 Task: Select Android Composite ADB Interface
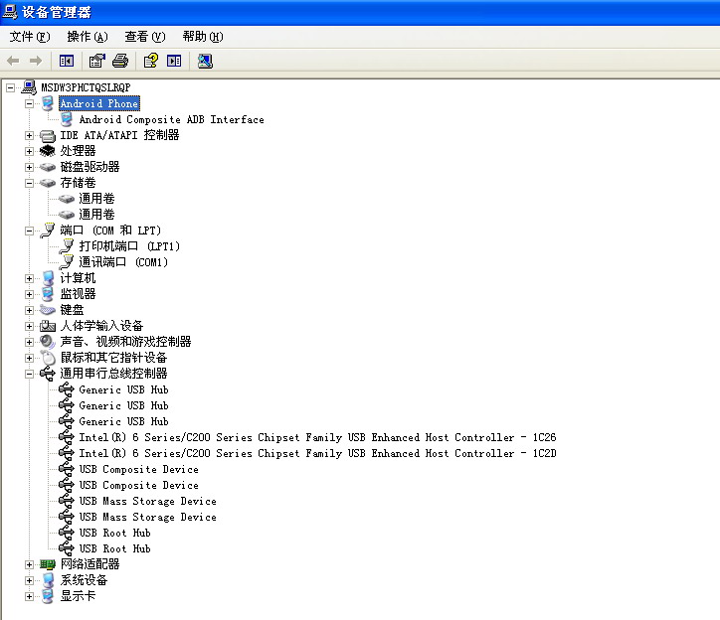tap(171, 119)
